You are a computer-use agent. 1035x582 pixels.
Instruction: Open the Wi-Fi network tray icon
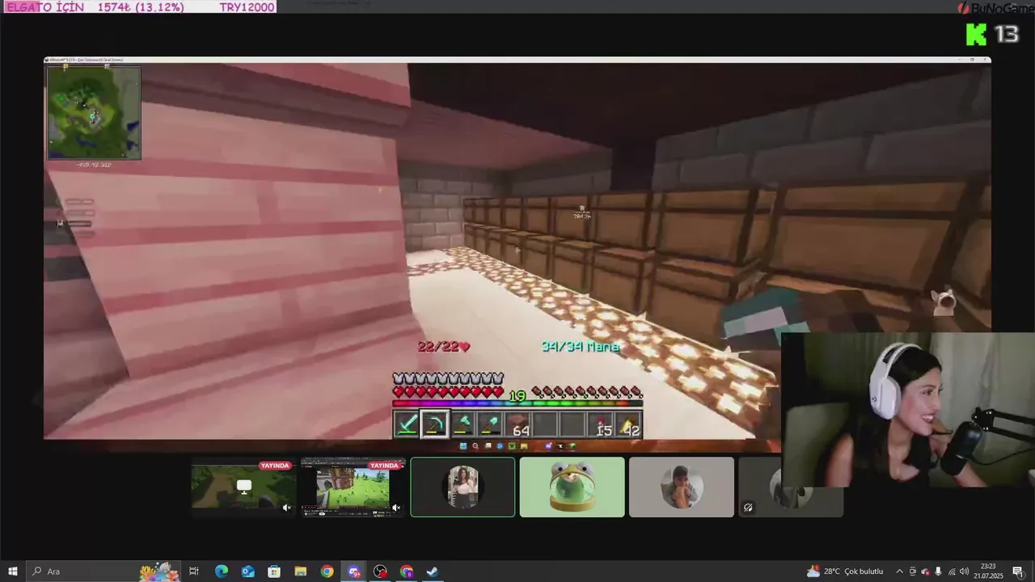coord(951,571)
